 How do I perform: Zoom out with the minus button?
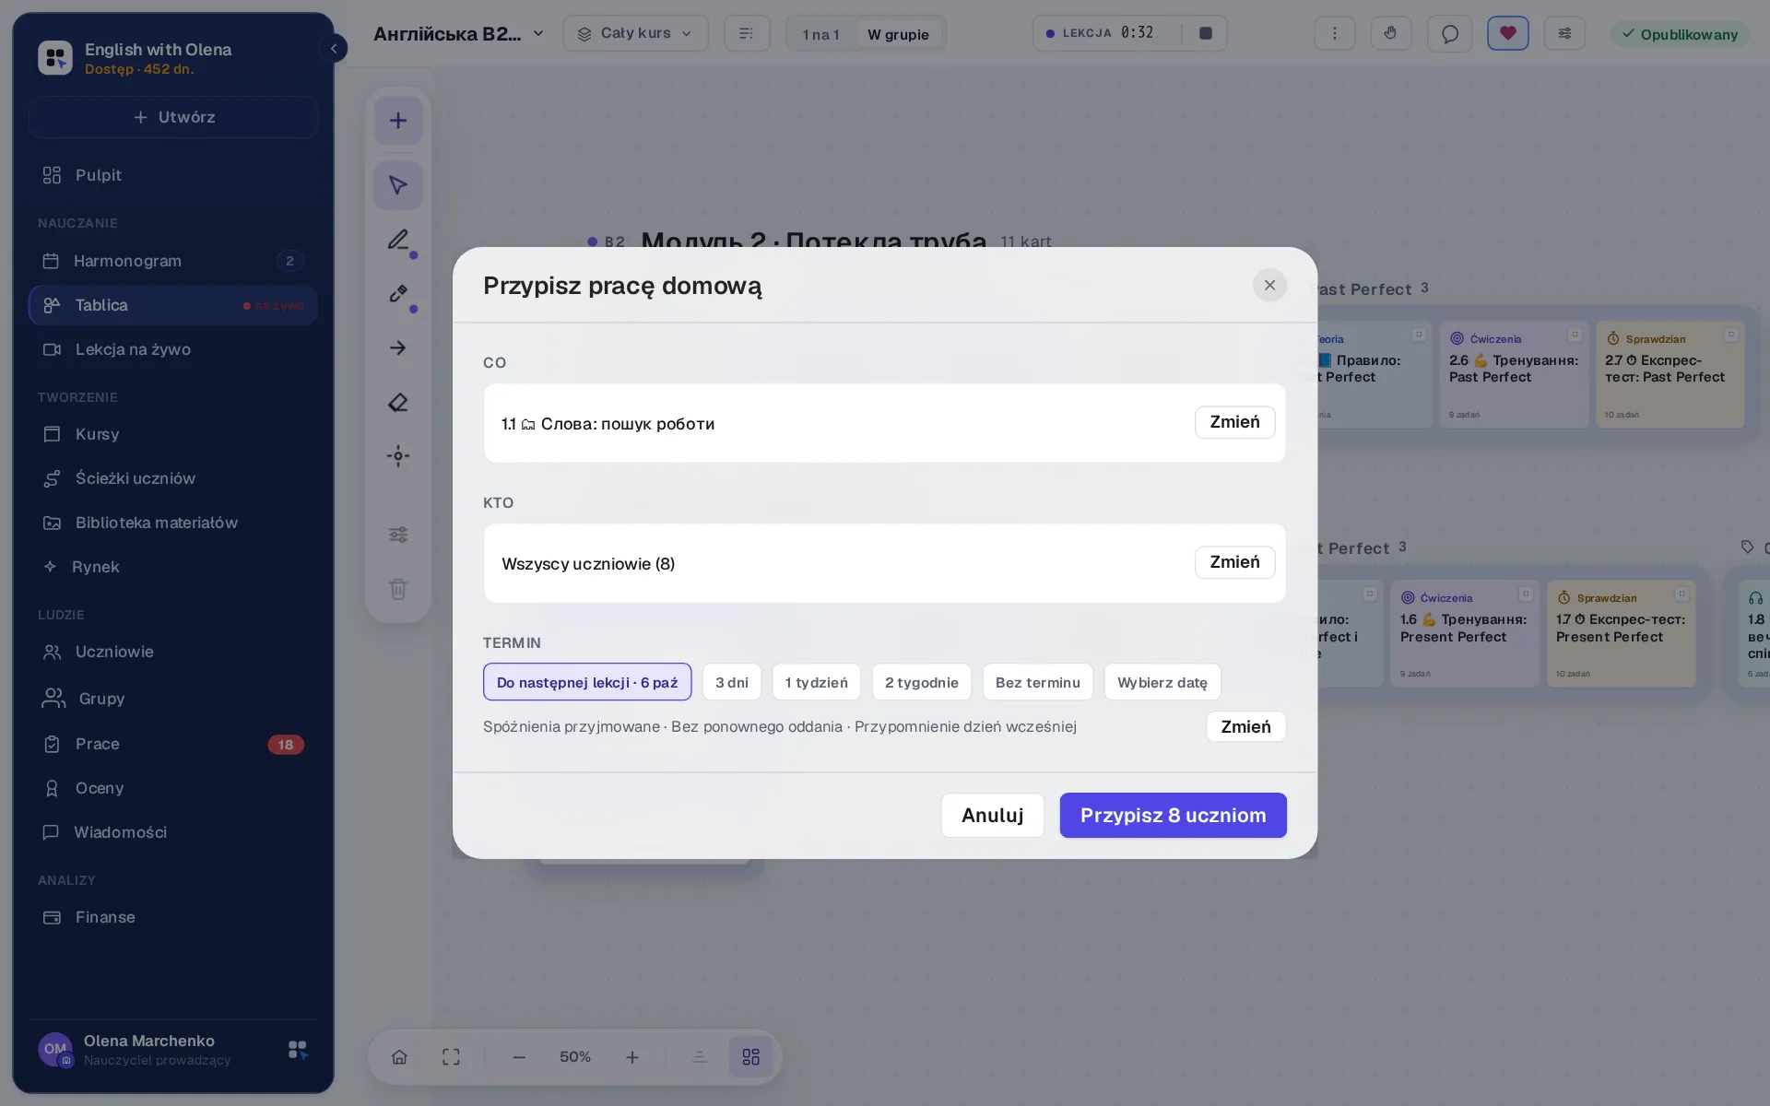(519, 1057)
